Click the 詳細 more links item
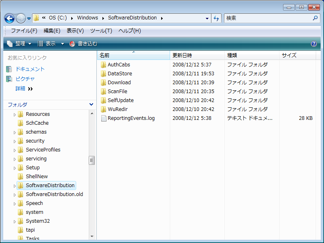324x243 pixels. [24, 89]
